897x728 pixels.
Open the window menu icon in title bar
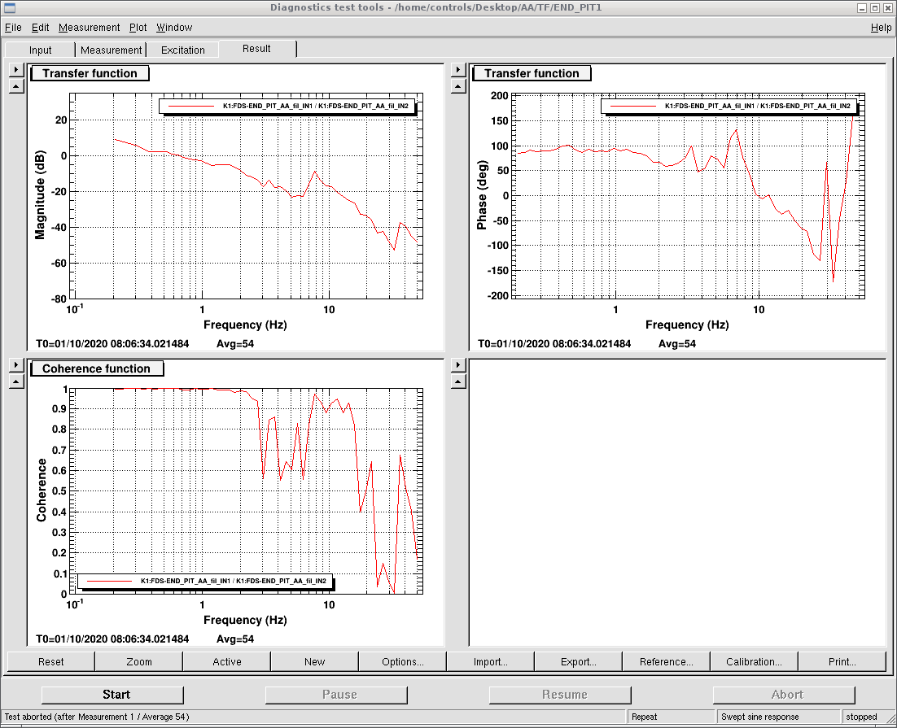tap(9, 8)
